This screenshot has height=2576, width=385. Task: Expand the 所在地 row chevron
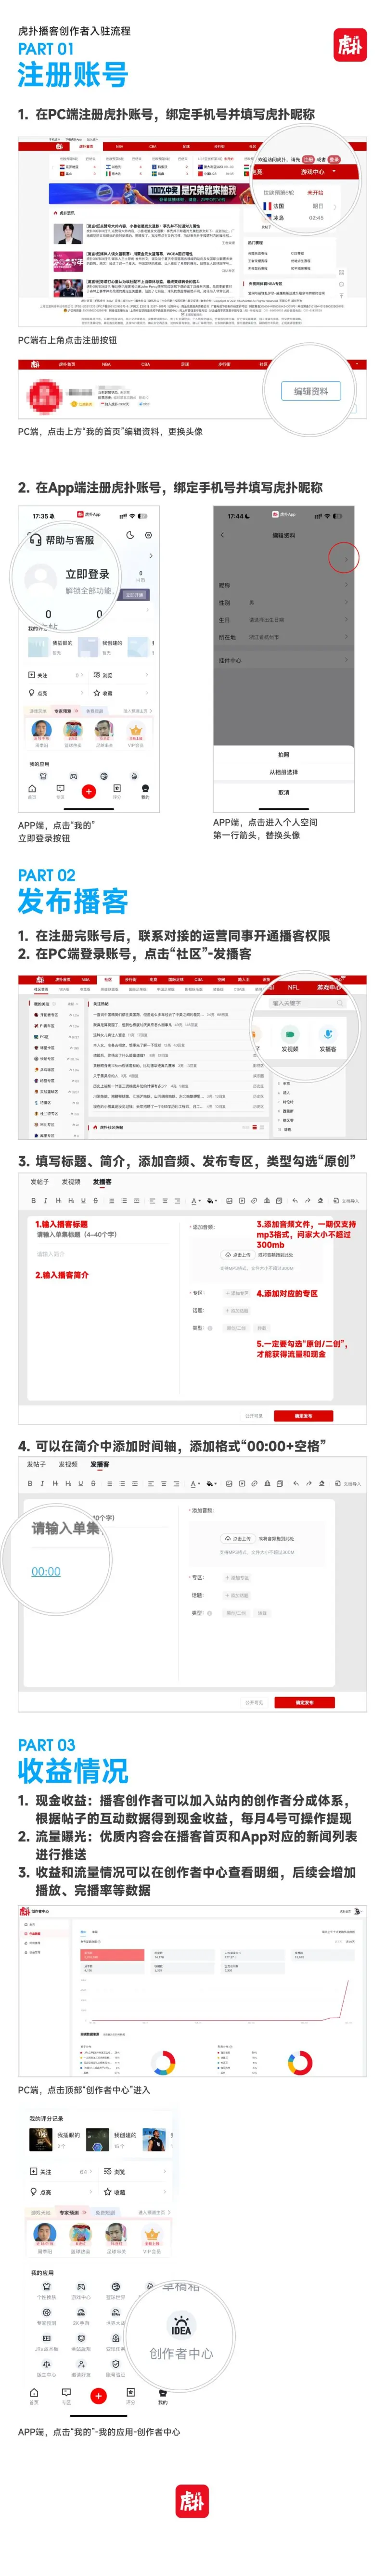[346, 637]
